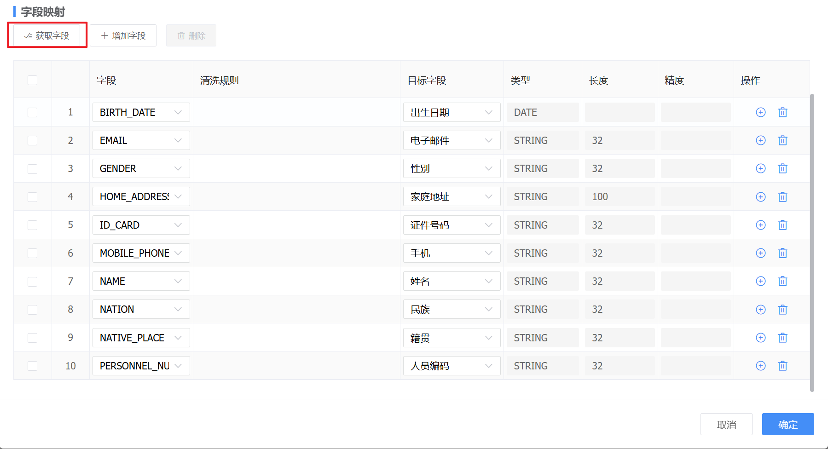Remove the HOME_ADDRESS row via trash icon
The image size is (828, 449).
pyautogui.click(x=782, y=197)
